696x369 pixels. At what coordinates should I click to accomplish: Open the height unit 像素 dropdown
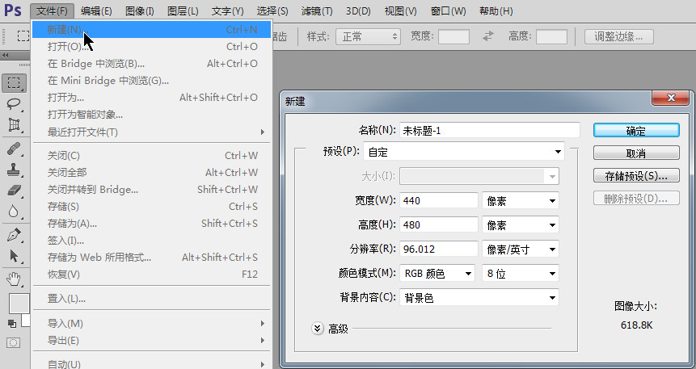[521, 225]
